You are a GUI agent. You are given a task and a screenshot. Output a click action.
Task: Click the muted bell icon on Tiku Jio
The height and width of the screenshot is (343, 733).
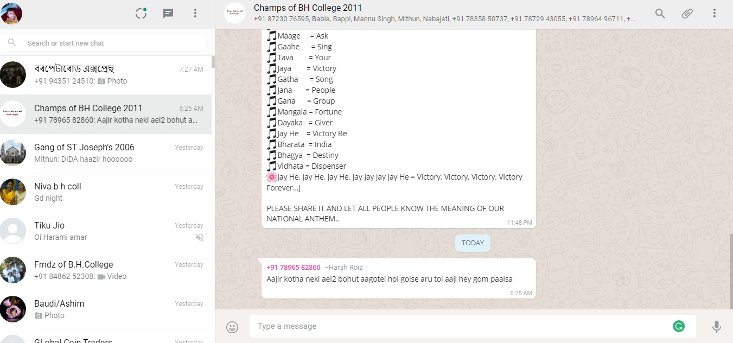point(200,237)
